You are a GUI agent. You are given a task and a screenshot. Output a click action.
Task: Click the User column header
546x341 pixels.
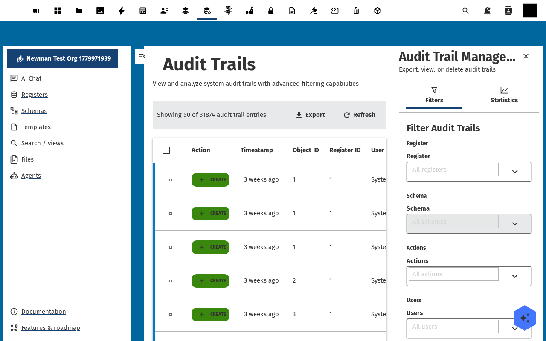[378, 150]
